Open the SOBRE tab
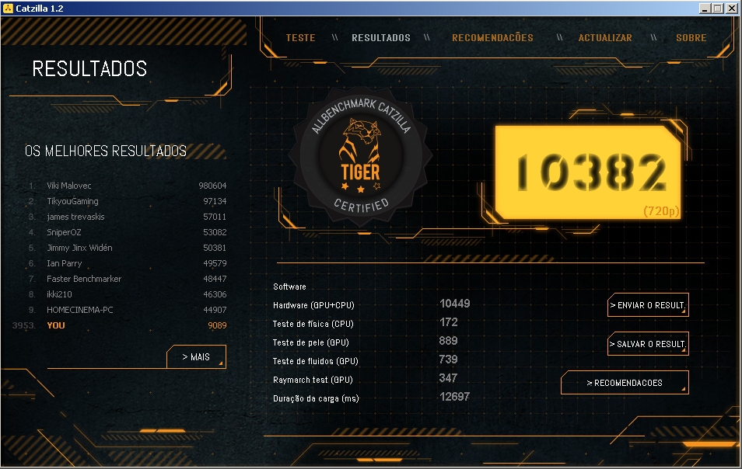Viewport: 742px width, 469px height. pyautogui.click(x=691, y=38)
